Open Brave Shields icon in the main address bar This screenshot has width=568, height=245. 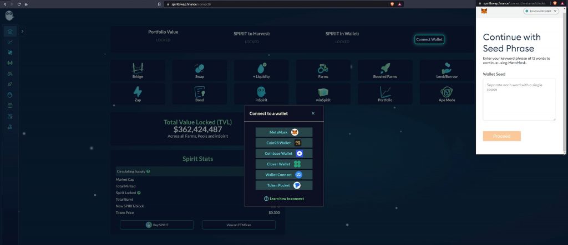tap(392, 4)
